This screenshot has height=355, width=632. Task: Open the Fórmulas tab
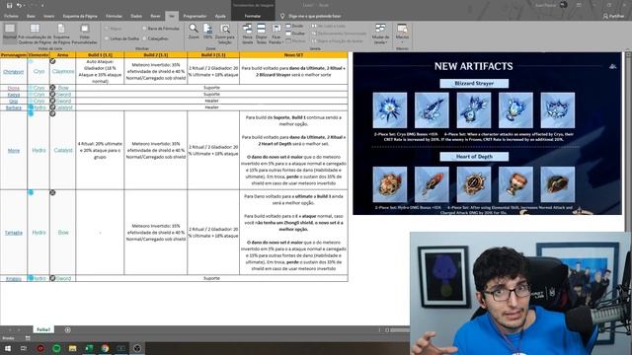click(114, 16)
